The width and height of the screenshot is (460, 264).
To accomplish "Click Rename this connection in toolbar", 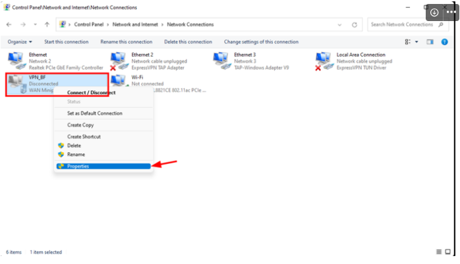I will [127, 41].
